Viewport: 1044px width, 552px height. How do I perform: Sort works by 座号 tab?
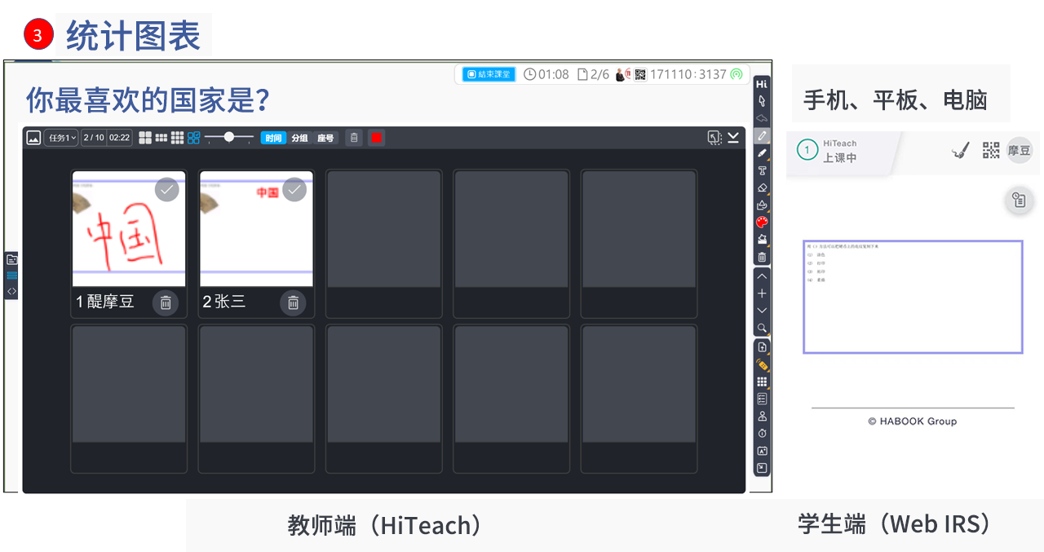325,138
